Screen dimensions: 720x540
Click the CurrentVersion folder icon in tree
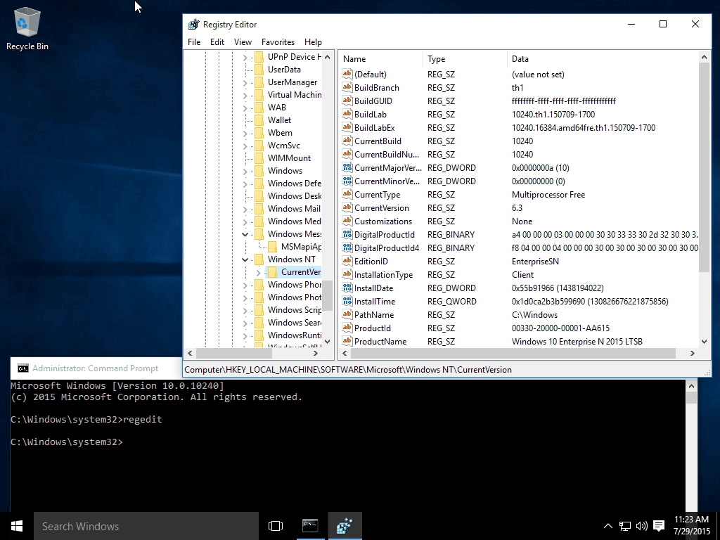[x=272, y=272]
